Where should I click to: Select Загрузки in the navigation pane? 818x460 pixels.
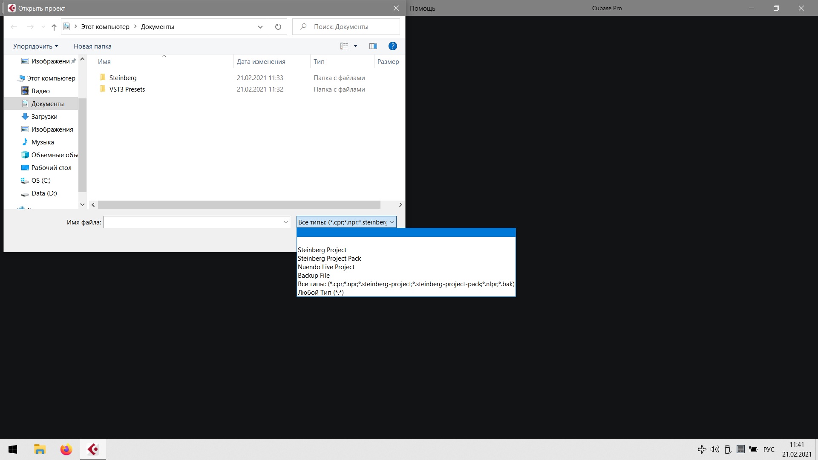(x=44, y=117)
